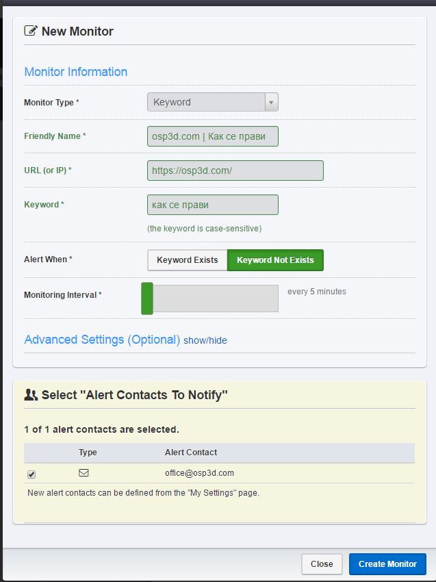Screen dimensions: 436x582
Task: Uncheck the office@osp3d.com alert contact checkbox
Action: [31, 475]
